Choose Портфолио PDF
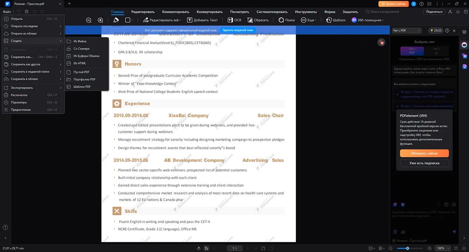Image resolution: width=469 pixels, height=252 pixels. pyautogui.click(x=87, y=79)
